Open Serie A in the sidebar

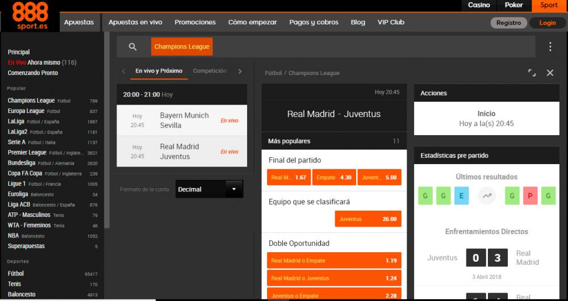point(52,143)
